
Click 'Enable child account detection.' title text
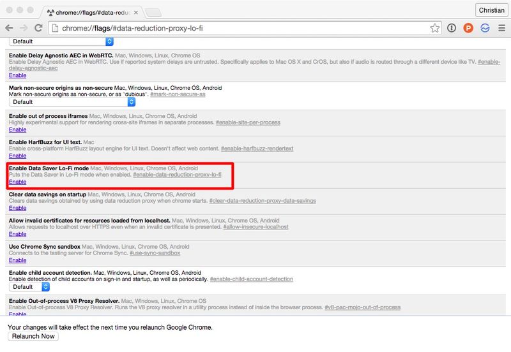click(50, 273)
